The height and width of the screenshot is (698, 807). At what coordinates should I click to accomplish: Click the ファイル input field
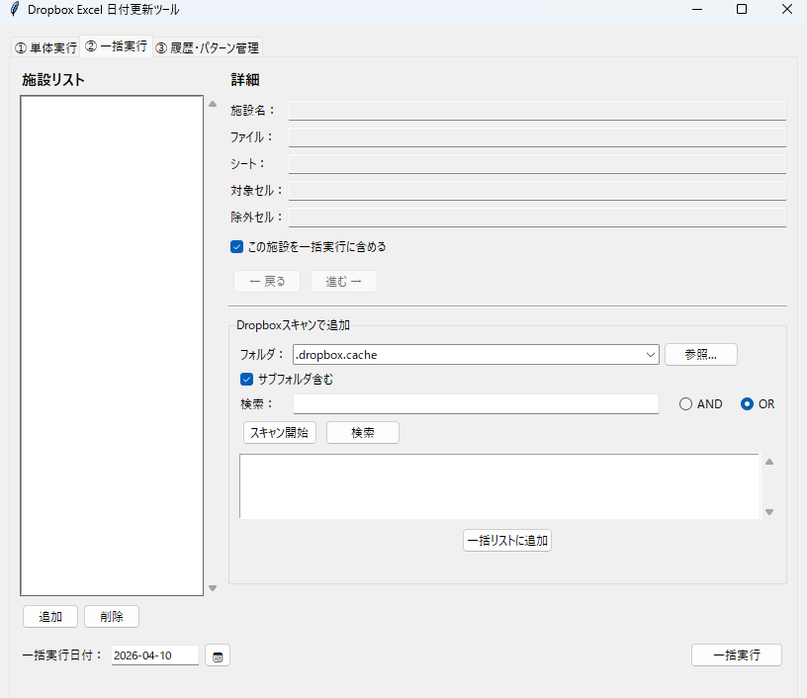click(537, 136)
